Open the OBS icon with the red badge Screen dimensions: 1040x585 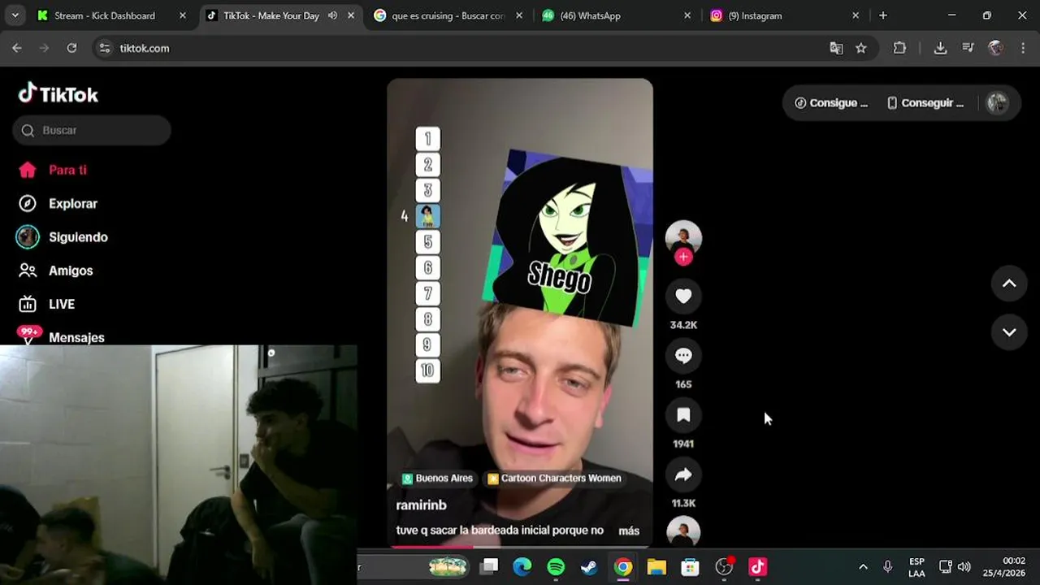click(x=724, y=566)
